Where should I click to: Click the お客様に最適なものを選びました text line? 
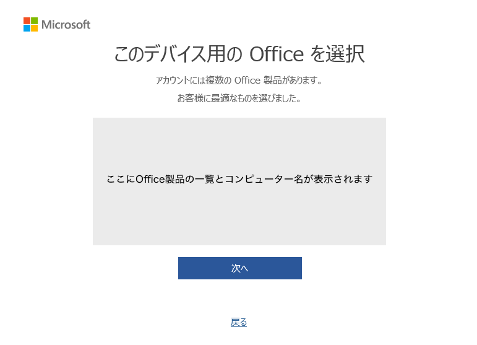click(x=239, y=98)
